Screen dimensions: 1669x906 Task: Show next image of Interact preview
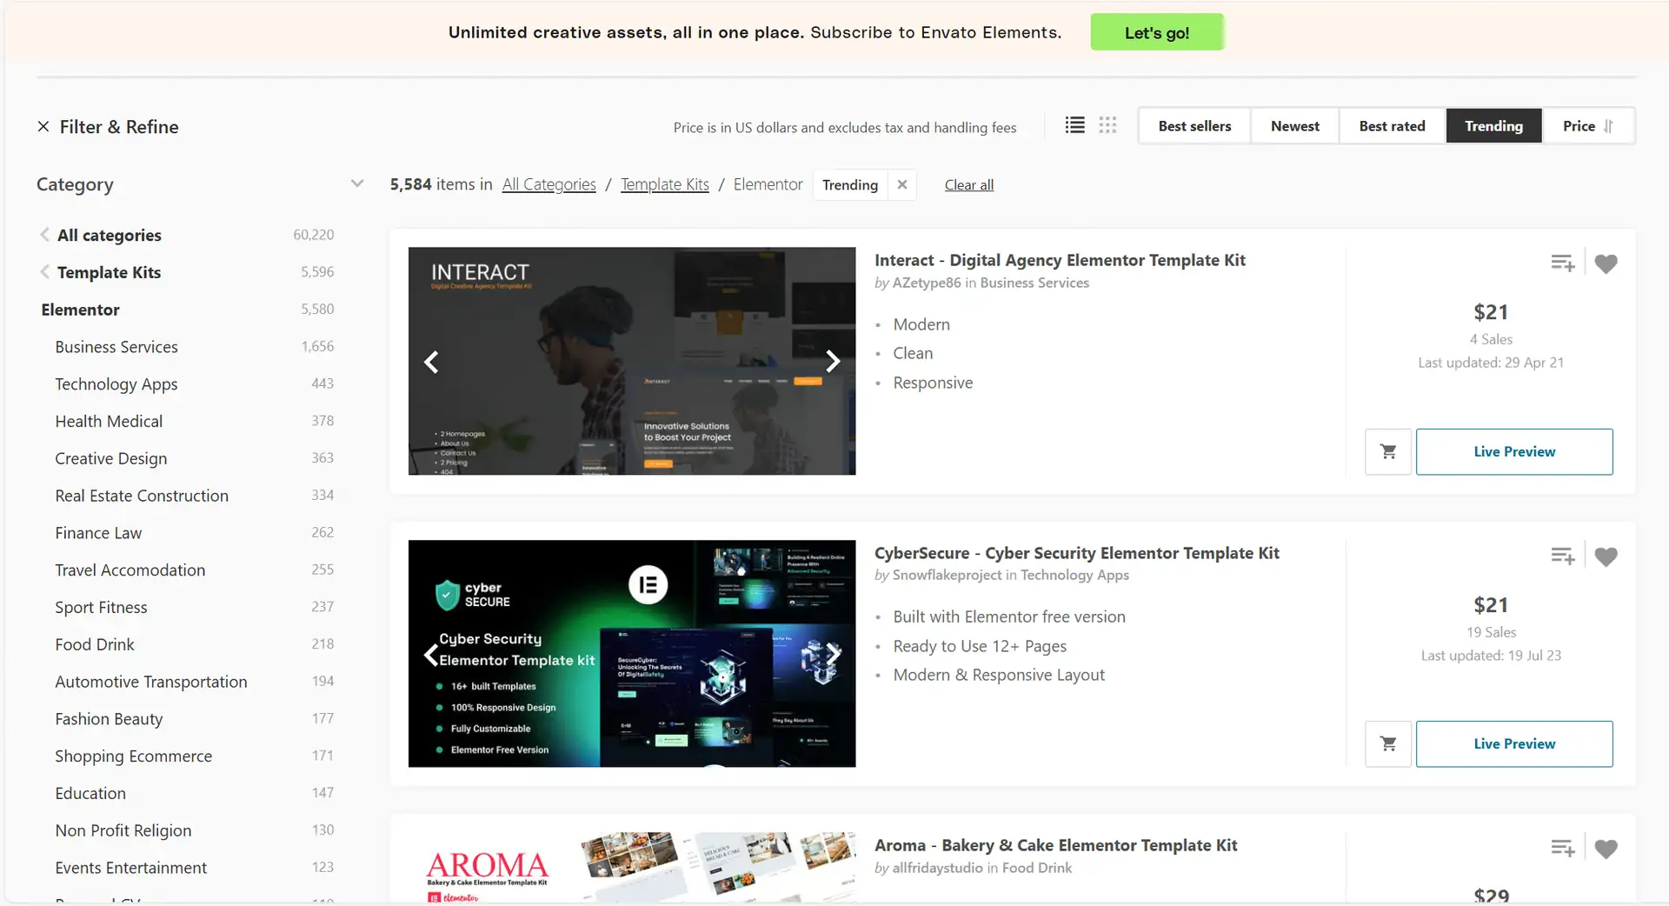pos(833,361)
